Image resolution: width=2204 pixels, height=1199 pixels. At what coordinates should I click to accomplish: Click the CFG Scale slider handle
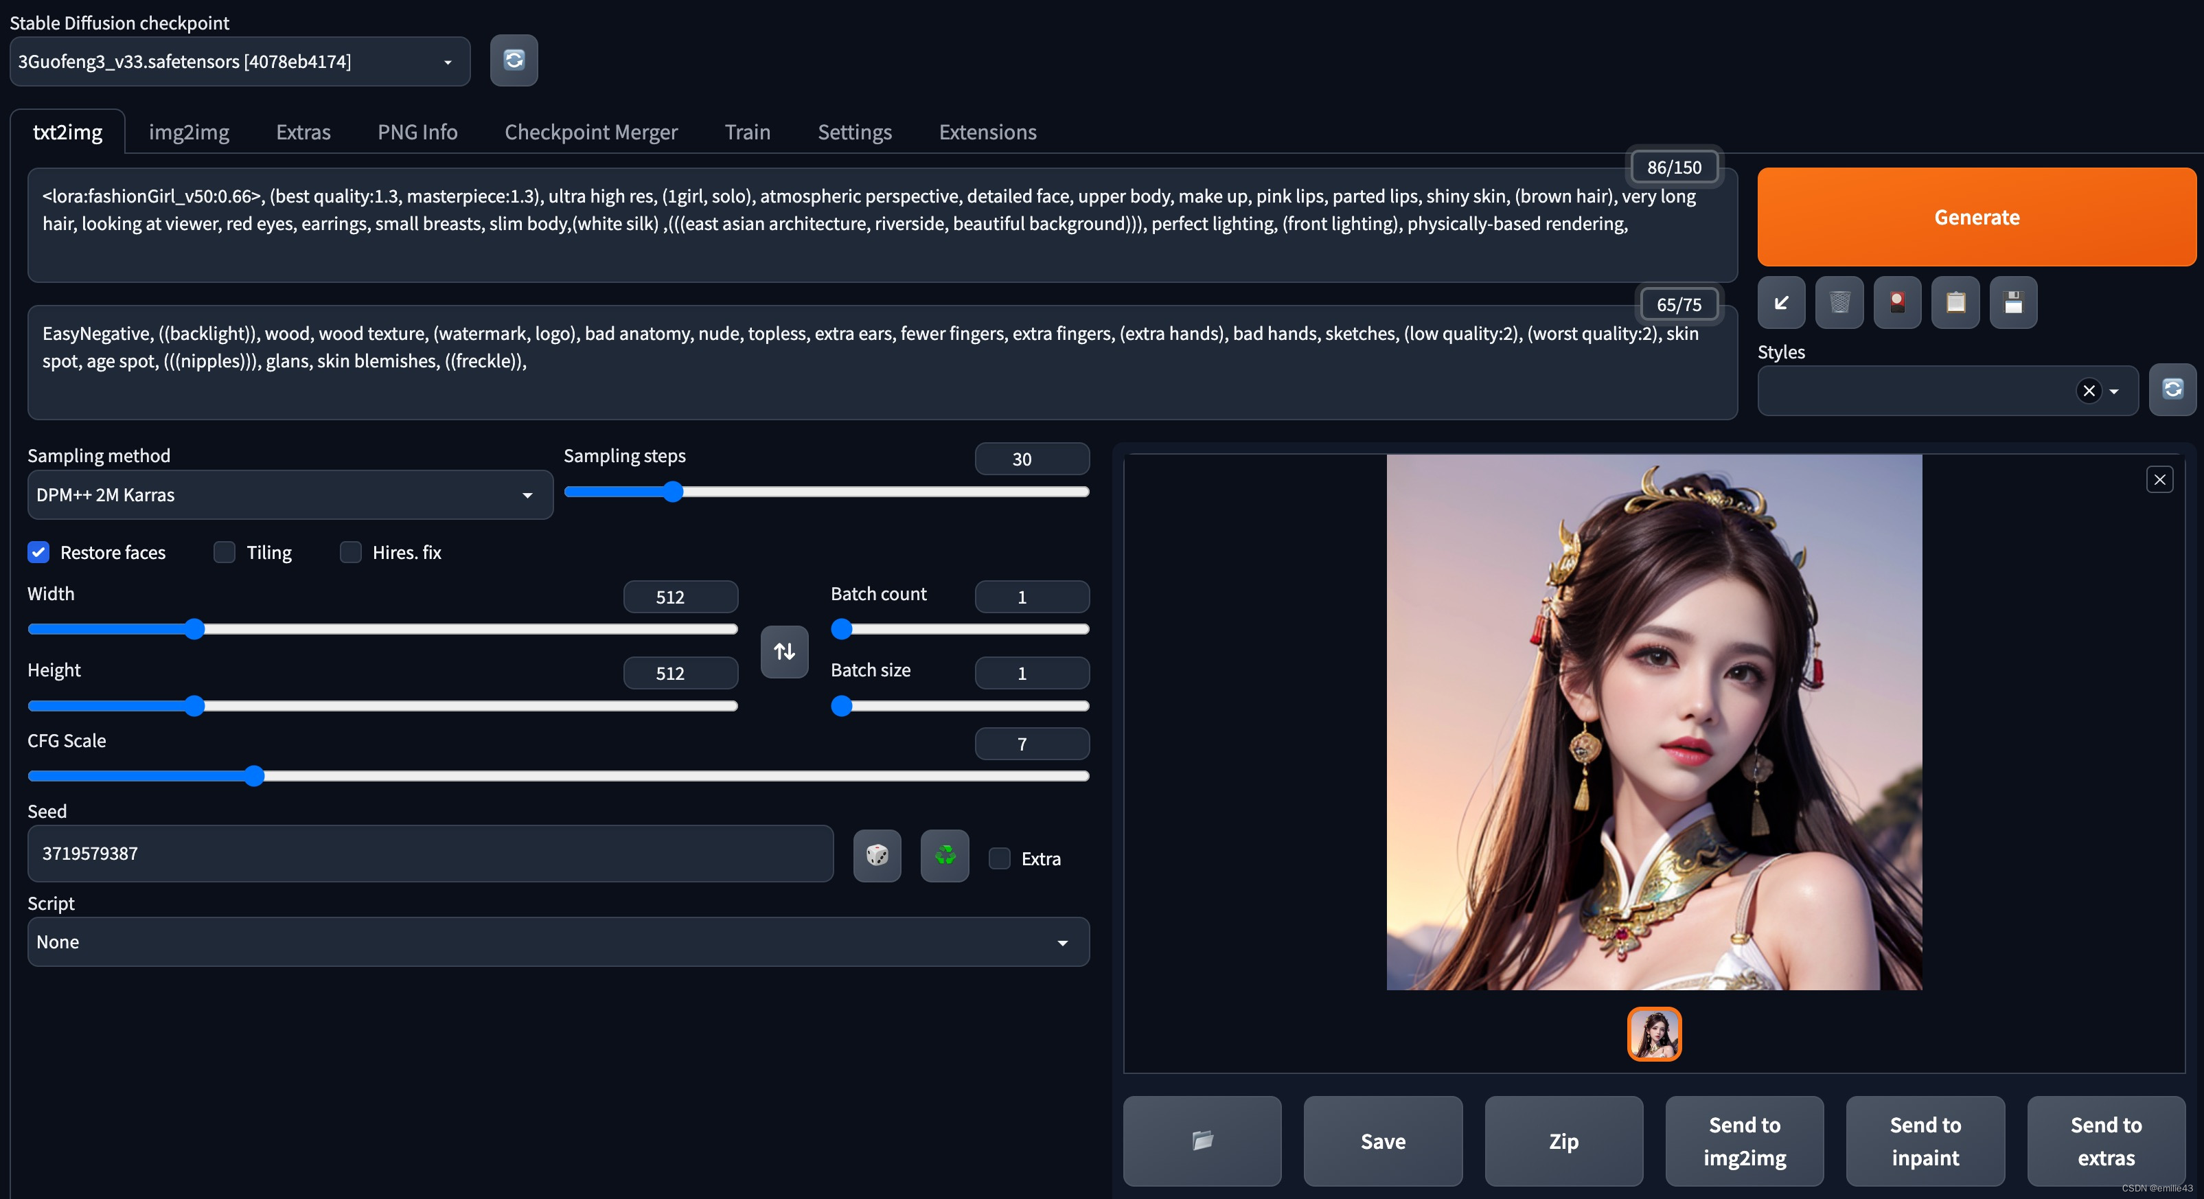click(254, 776)
